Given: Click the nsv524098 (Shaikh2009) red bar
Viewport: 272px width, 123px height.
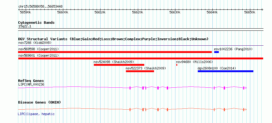Looking at the screenshot, I should (x=119, y=65).
